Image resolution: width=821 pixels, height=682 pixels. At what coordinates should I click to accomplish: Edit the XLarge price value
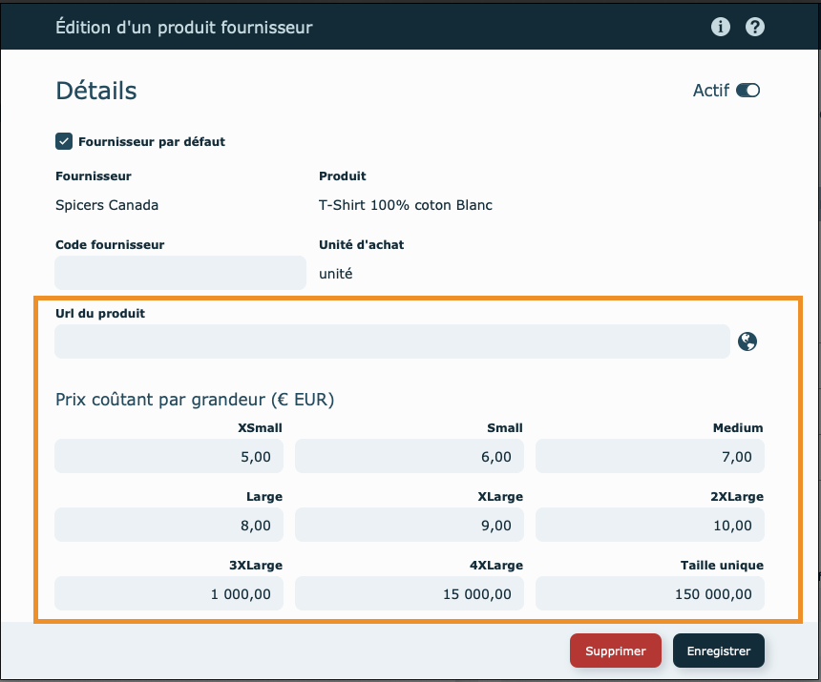pos(410,525)
